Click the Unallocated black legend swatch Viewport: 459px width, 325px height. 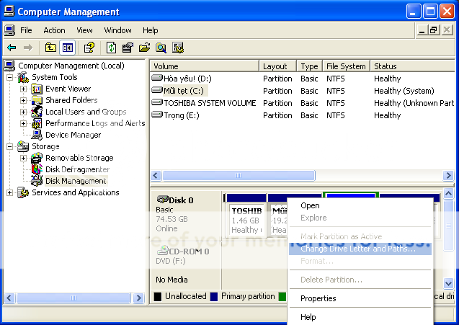coord(158,297)
